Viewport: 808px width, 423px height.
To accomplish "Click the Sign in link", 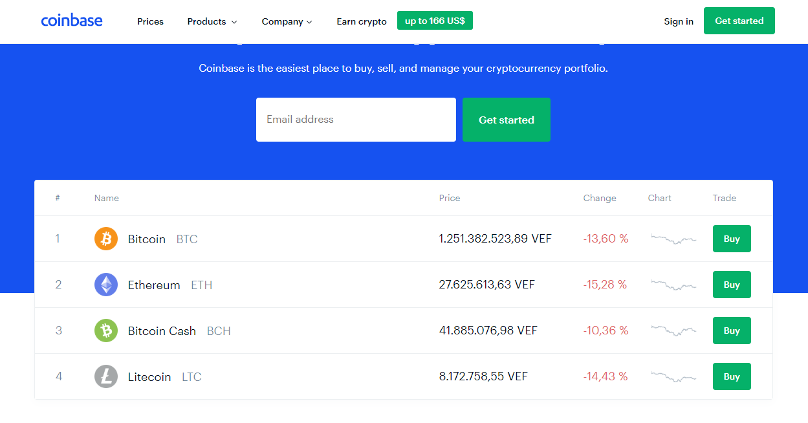I will coord(678,21).
